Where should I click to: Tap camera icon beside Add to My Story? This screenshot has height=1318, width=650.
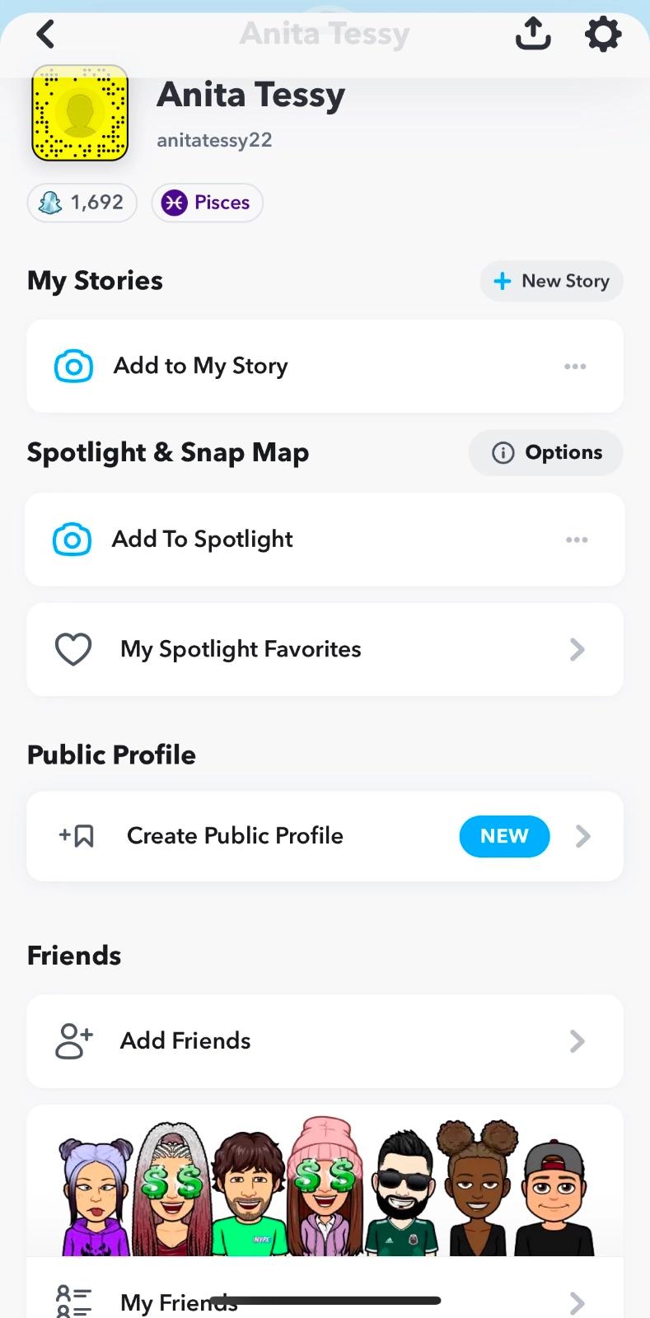click(x=73, y=367)
